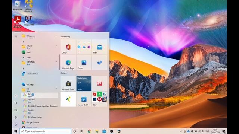Launch Git Bash from app list
The image size is (239, 134).
(x=39, y=95)
